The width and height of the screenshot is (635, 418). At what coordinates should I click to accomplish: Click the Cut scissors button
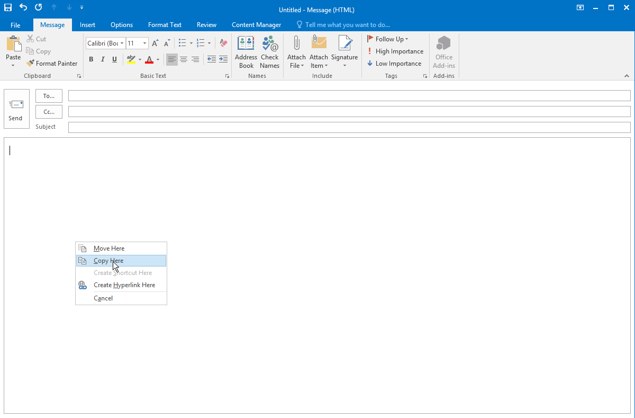pyautogui.click(x=36, y=39)
